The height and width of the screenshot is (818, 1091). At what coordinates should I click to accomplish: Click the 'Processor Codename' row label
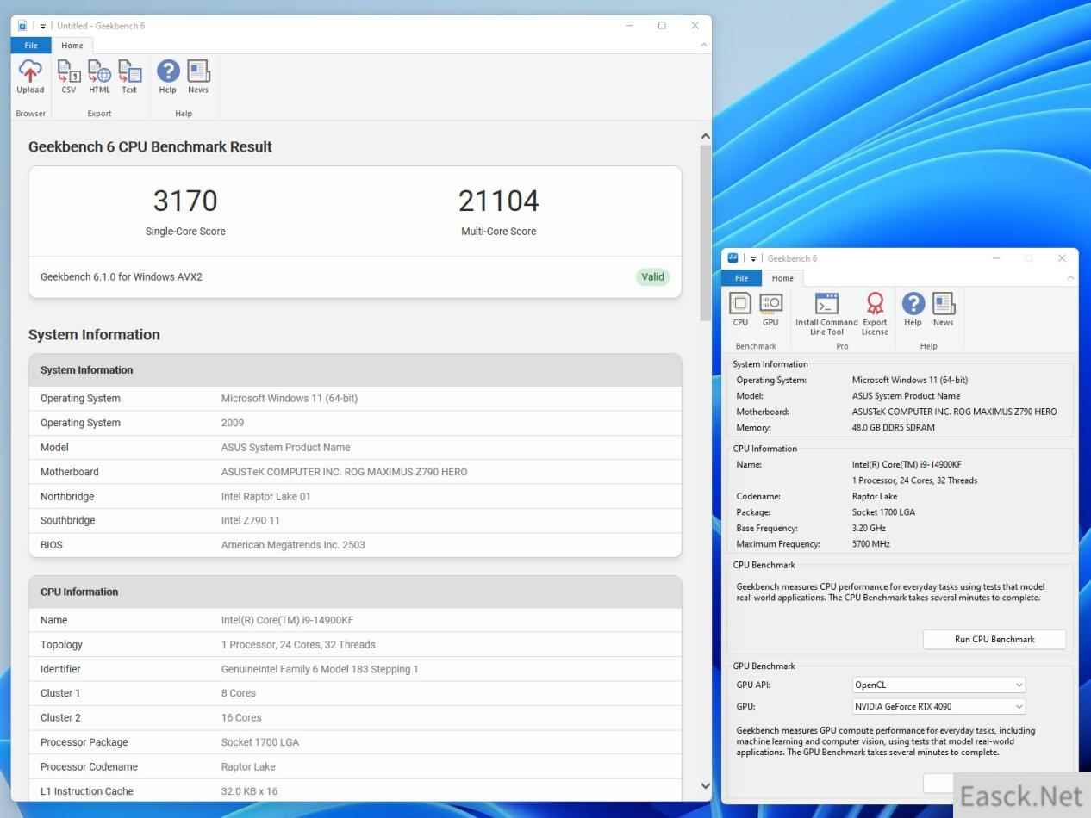coord(90,767)
